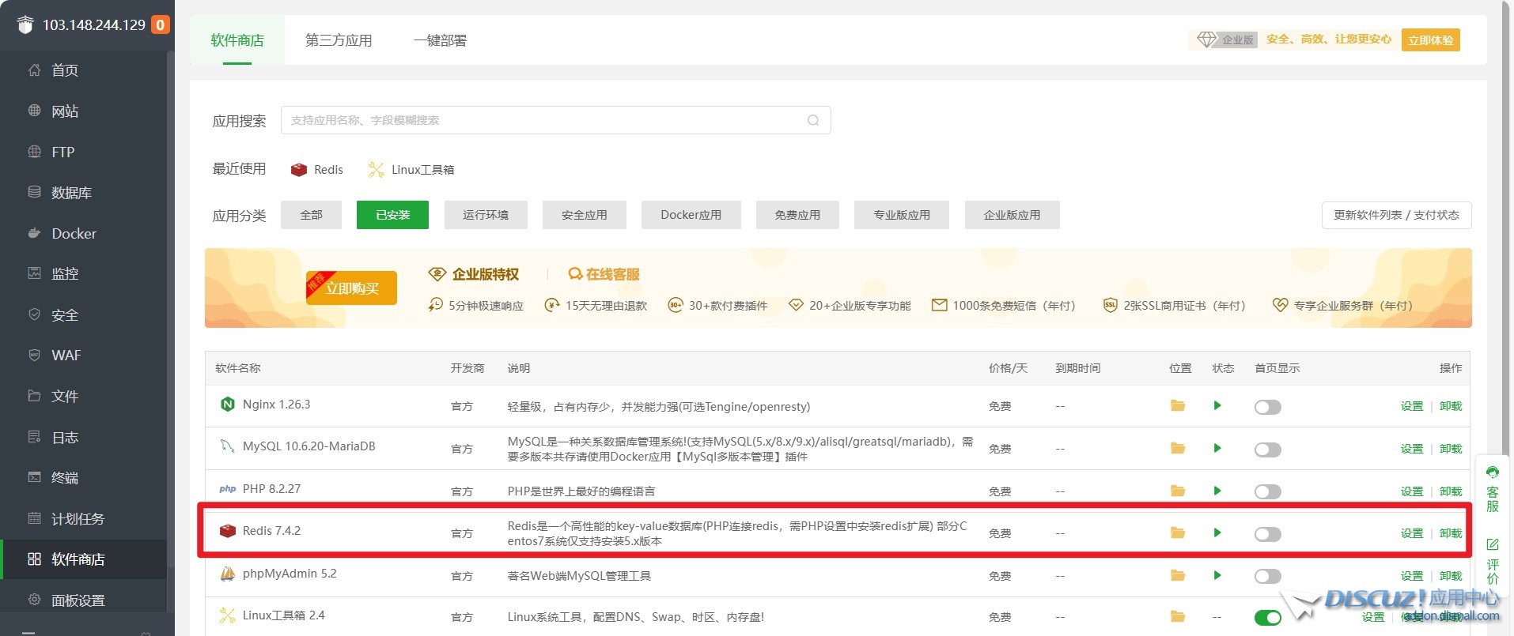The height and width of the screenshot is (636, 1514).
Task: Switch to the 第三方应用 tab
Action: pyautogui.click(x=339, y=40)
